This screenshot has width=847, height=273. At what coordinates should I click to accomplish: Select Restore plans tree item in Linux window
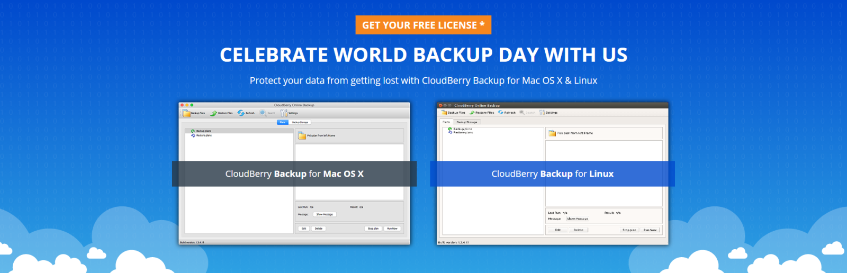463,133
